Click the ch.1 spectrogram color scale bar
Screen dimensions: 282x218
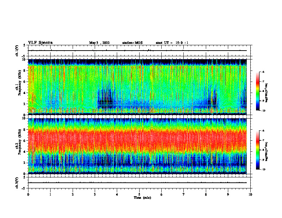point(258,91)
